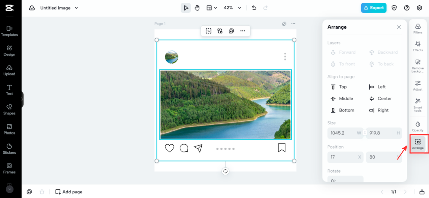Duplicate Page 1 using page icon
This screenshot has width=429, height=198.
284,24
